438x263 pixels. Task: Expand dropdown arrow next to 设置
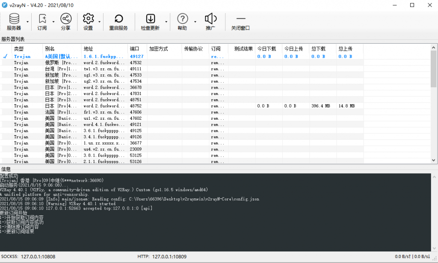pos(100,22)
